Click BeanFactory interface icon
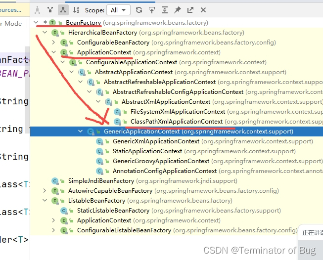The height and width of the screenshot is (260, 323). coord(52,22)
